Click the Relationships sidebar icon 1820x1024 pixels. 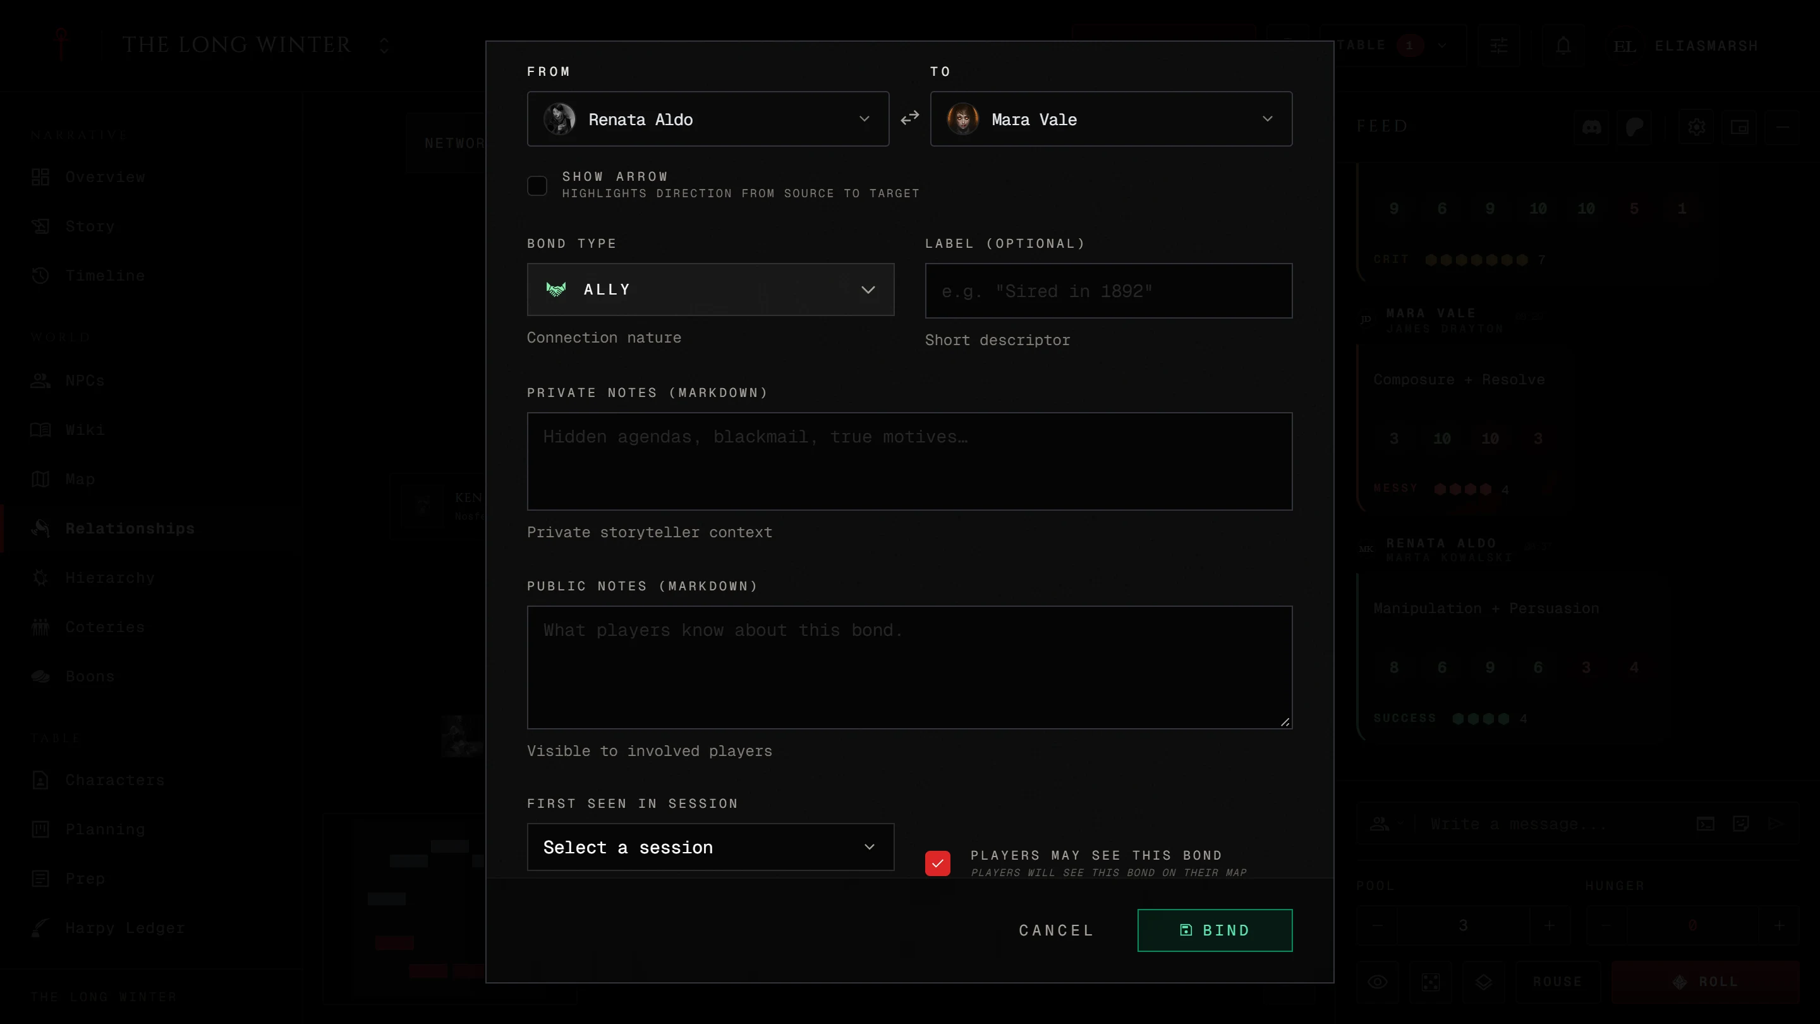point(40,528)
